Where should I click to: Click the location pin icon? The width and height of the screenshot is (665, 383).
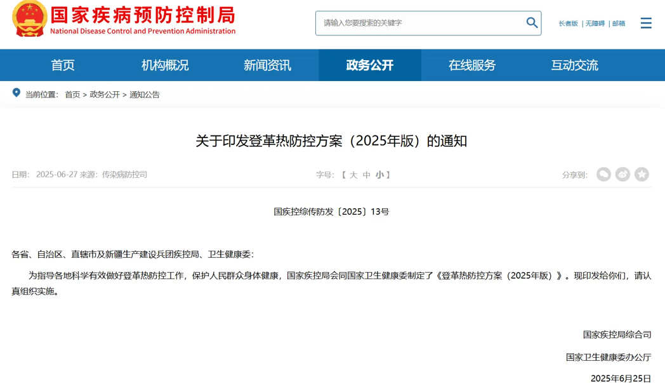tap(16, 93)
